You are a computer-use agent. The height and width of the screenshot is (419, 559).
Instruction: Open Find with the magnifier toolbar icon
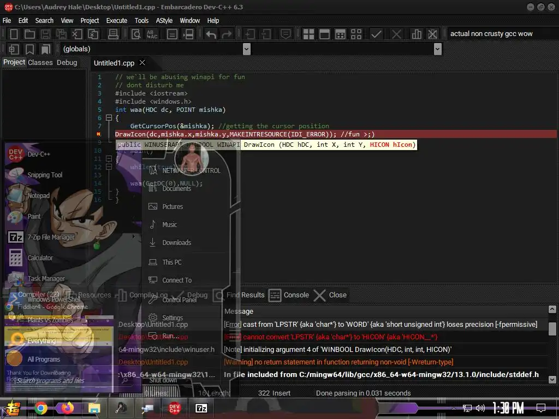(136, 34)
